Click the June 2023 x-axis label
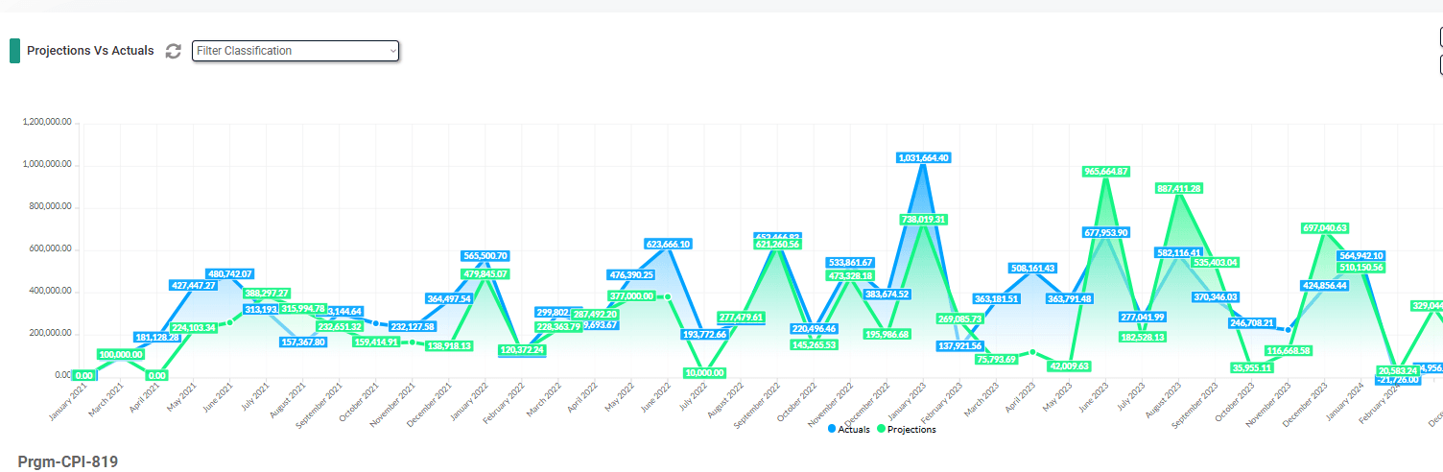The width and height of the screenshot is (1443, 472). pyautogui.click(x=1095, y=399)
